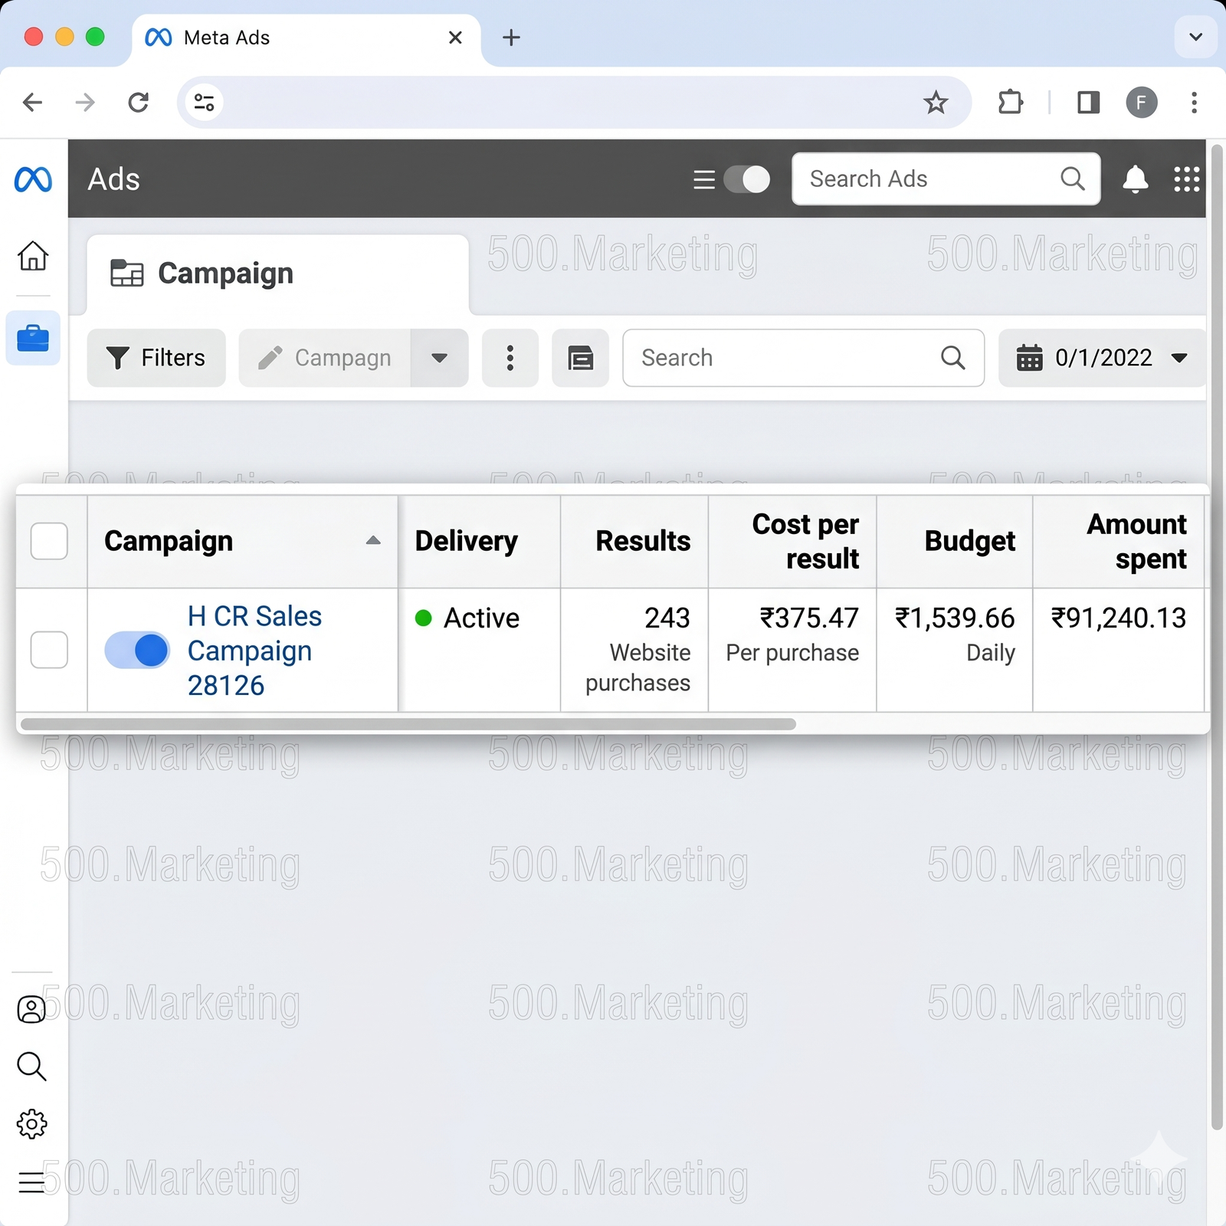Viewport: 1226px width, 1226px height.
Task: Open the Home icon in sidebar
Action: [x=33, y=255]
